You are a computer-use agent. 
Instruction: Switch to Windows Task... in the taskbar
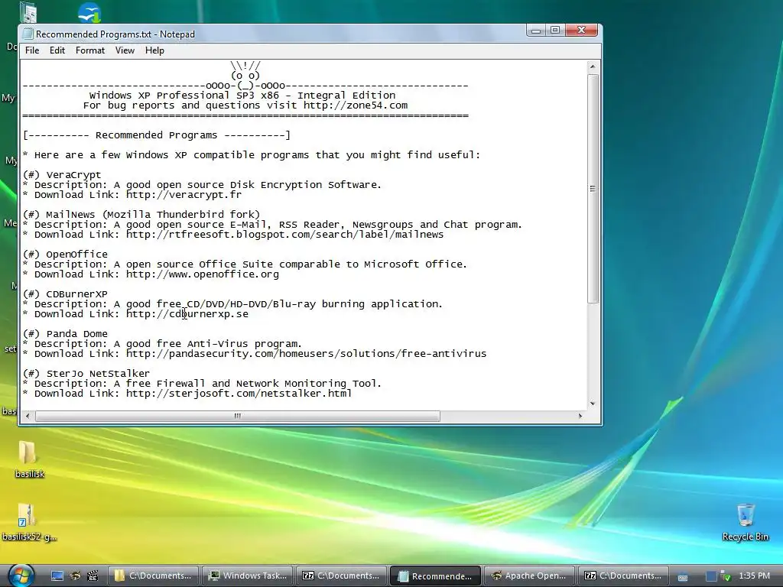click(249, 576)
